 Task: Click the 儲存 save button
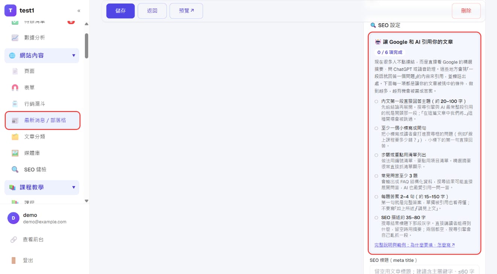[x=120, y=11]
